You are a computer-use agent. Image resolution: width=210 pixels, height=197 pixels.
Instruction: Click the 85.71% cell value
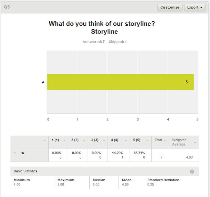point(139,153)
